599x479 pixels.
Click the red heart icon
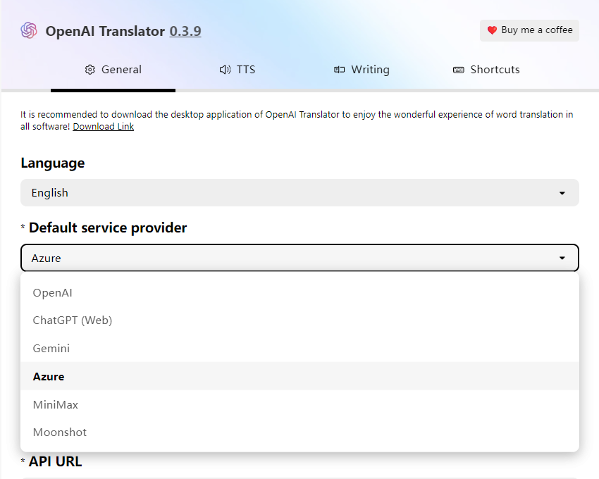(x=492, y=30)
